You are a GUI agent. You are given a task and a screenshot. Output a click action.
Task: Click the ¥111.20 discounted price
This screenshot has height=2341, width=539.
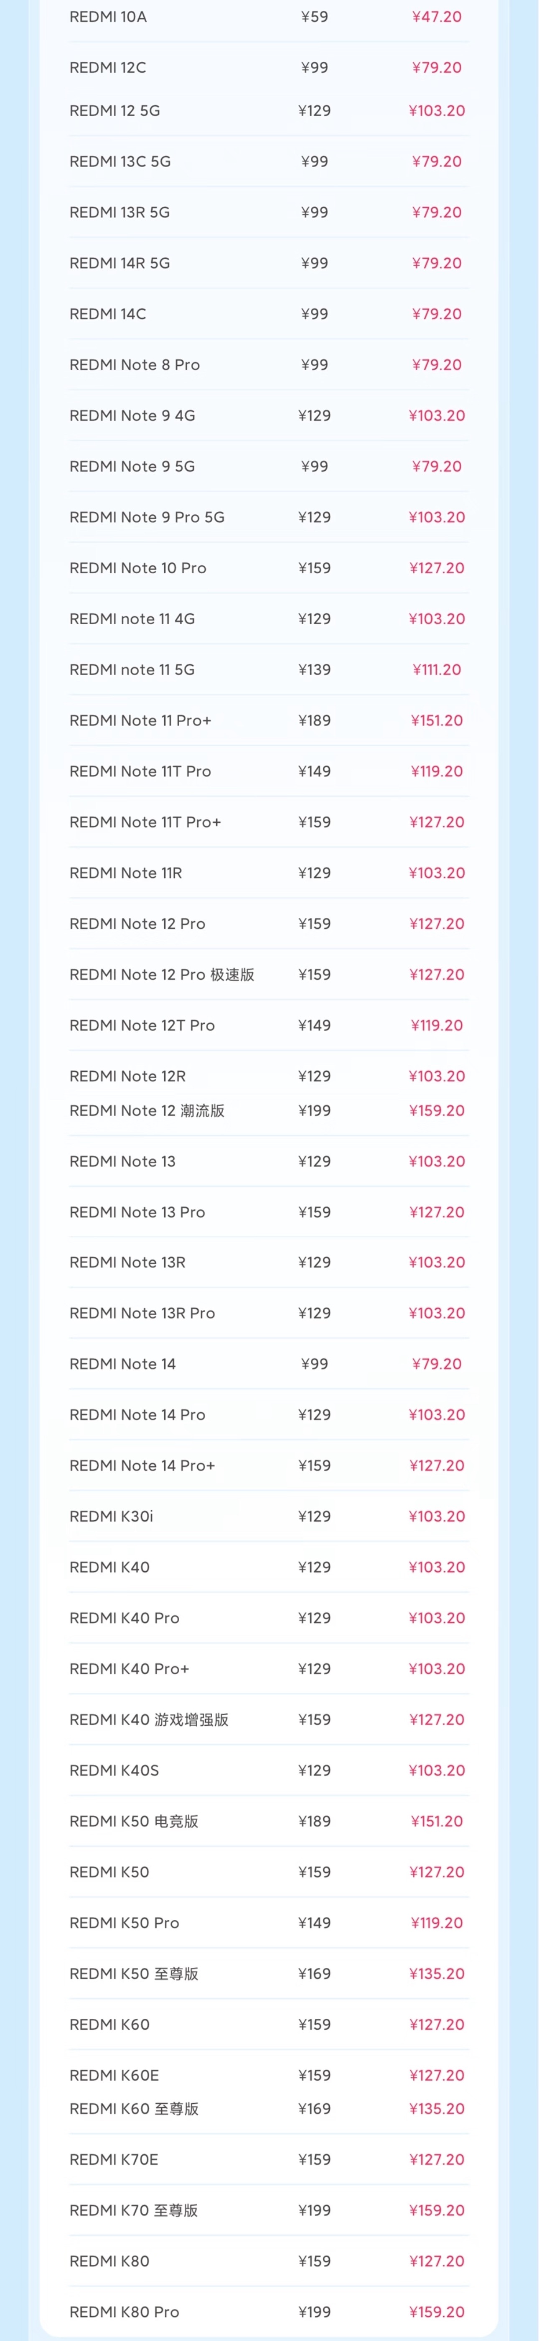436,670
